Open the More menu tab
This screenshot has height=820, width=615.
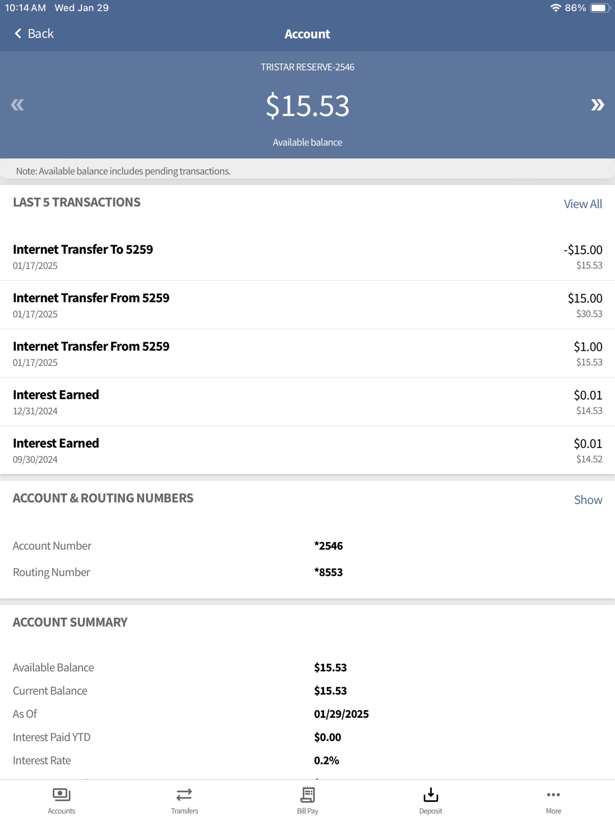[553, 801]
